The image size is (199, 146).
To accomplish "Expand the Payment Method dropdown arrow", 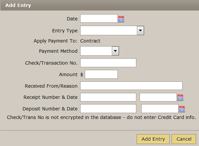I will pyautogui.click(x=115, y=51).
